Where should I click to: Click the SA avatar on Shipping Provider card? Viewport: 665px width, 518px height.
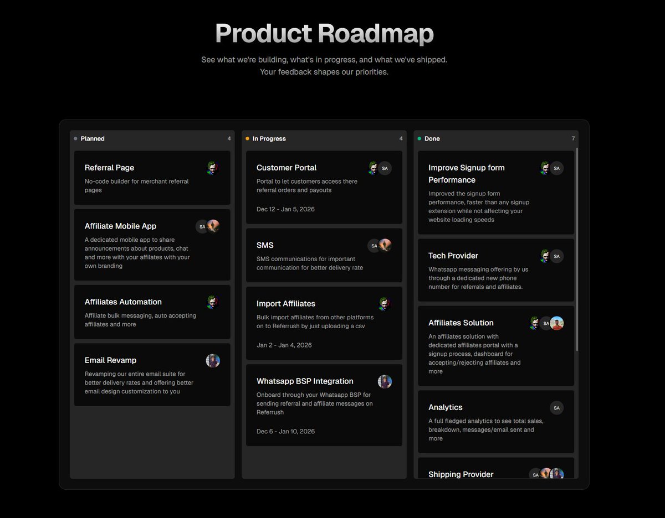coord(535,475)
